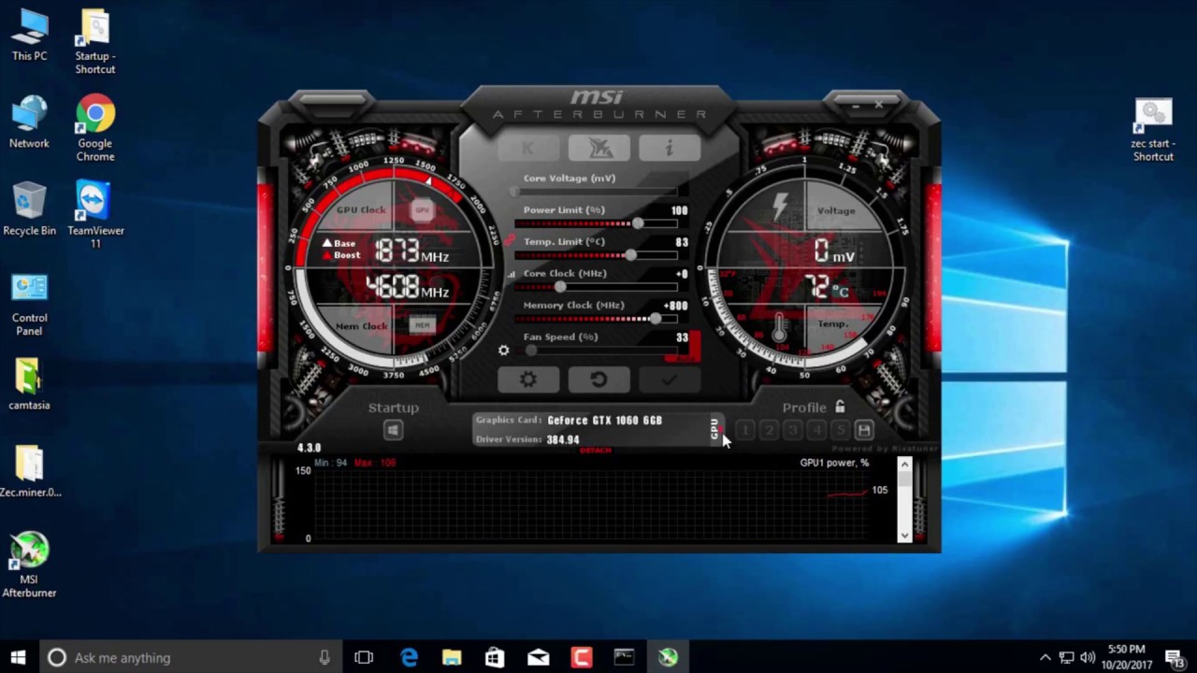Open Afterburner settings gear button
1197x673 pixels.
pos(528,379)
